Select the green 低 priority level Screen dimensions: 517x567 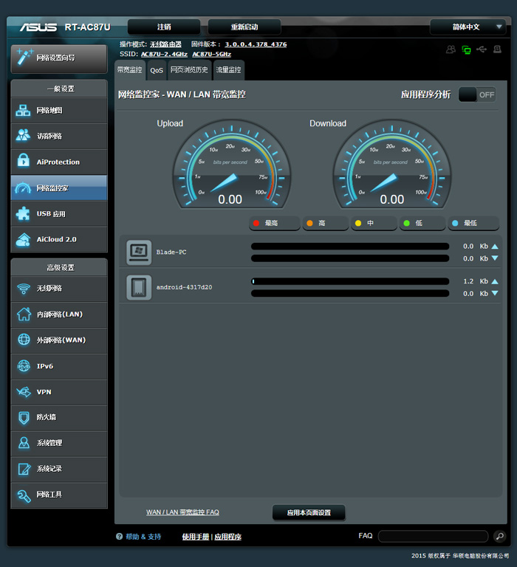(422, 223)
